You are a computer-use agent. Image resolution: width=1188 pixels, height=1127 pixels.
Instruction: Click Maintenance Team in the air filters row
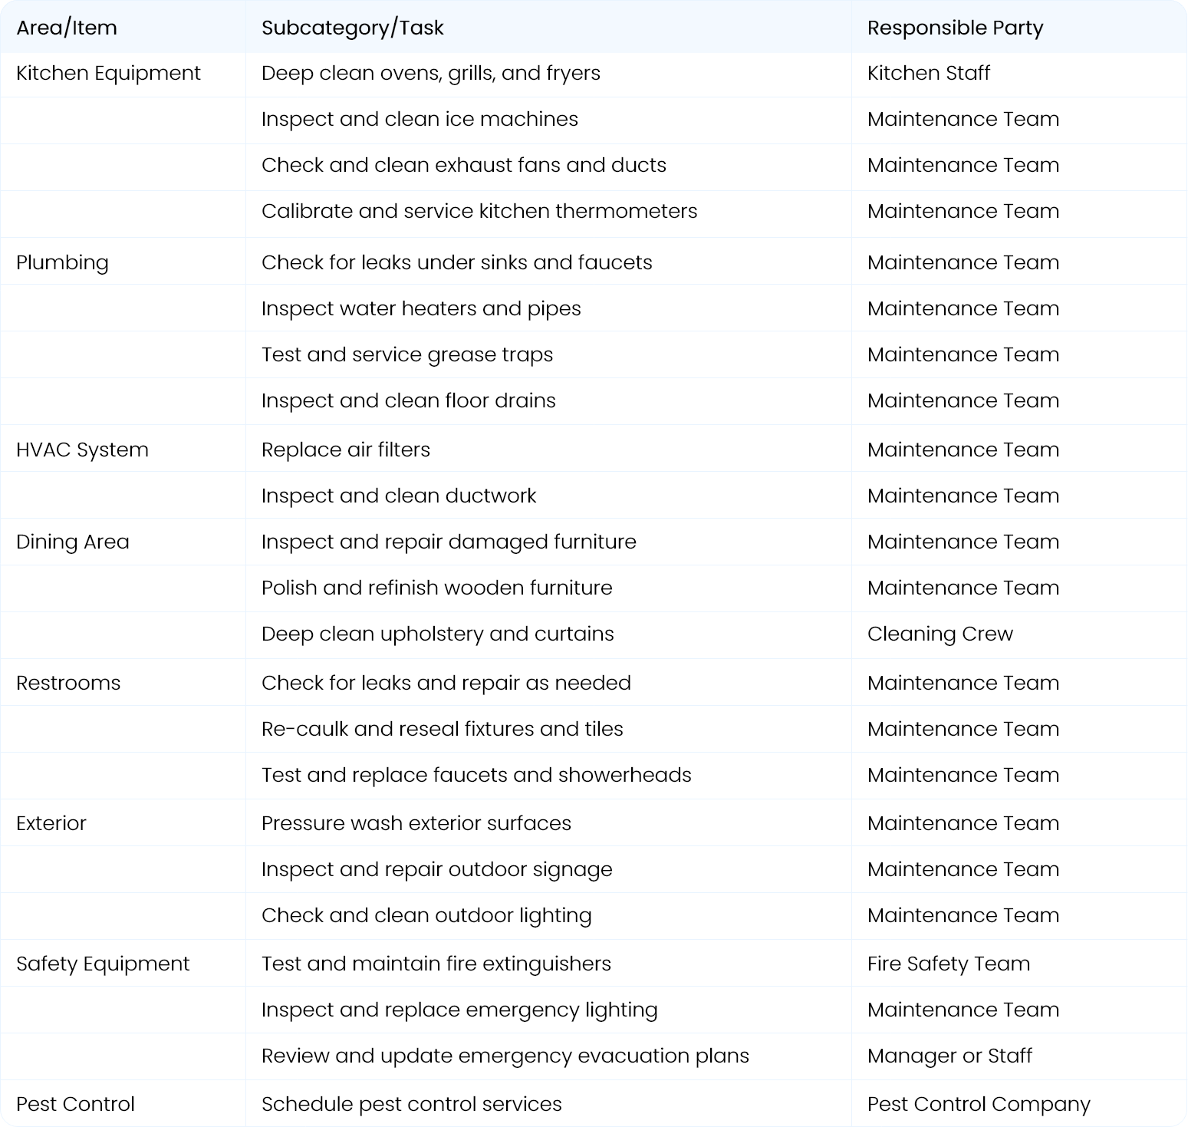(963, 450)
